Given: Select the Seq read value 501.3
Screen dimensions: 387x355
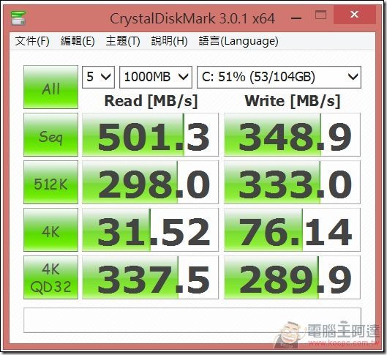Looking at the screenshot, I should tap(150, 135).
